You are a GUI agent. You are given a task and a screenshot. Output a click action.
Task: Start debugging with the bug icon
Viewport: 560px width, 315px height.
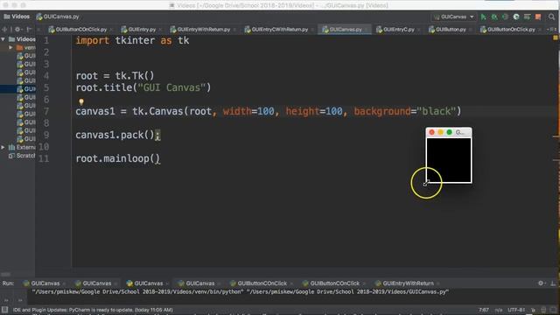pyautogui.click(x=494, y=17)
